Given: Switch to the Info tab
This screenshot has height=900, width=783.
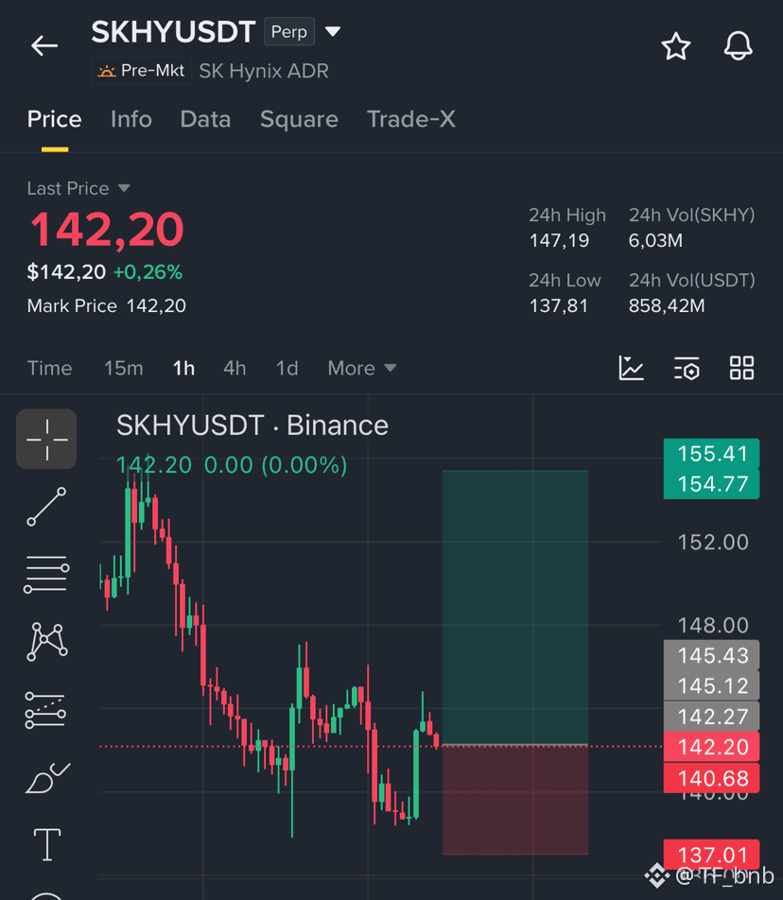Looking at the screenshot, I should (x=130, y=119).
